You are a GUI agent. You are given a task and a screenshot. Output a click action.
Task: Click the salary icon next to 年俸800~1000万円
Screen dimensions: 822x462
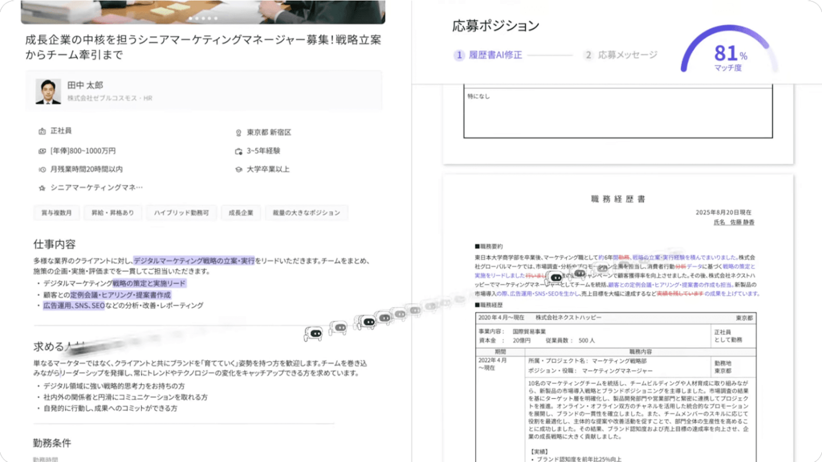point(42,151)
